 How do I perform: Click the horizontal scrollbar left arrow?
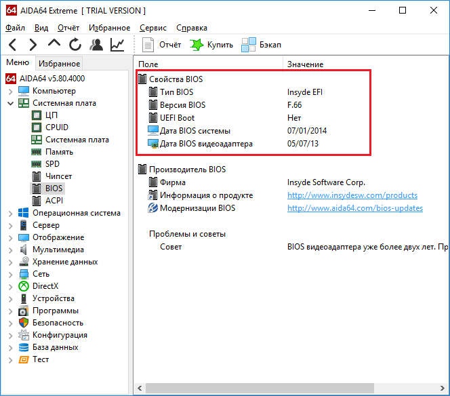tap(140, 389)
